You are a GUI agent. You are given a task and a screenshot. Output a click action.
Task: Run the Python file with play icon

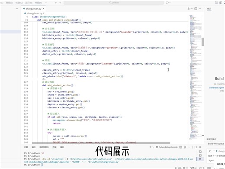(189, 9)
